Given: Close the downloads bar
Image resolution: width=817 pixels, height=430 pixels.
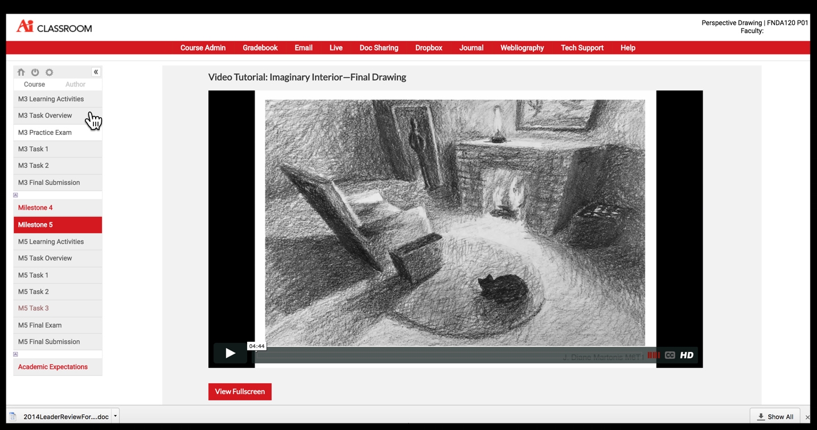Looking at the screenshot, I should click(807, 417).
